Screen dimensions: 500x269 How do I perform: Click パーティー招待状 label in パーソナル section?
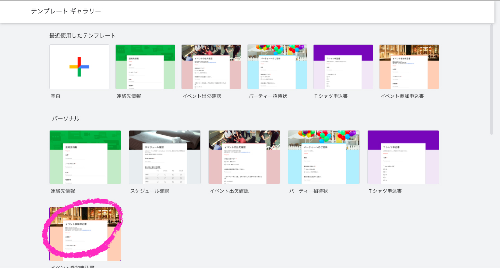(309, 191)
